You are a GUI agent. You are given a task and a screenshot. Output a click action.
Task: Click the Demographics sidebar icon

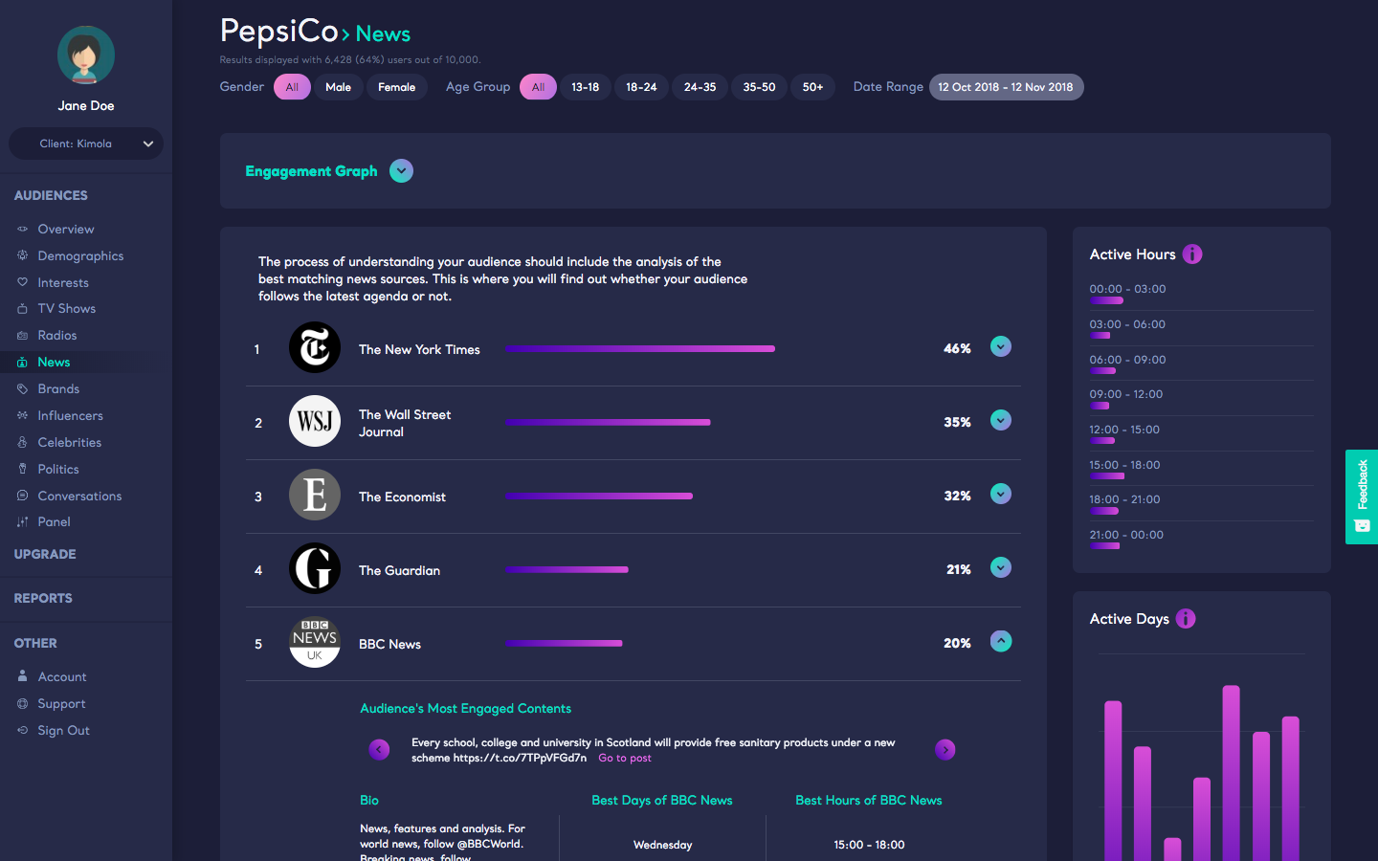click(x=22, y=255)
